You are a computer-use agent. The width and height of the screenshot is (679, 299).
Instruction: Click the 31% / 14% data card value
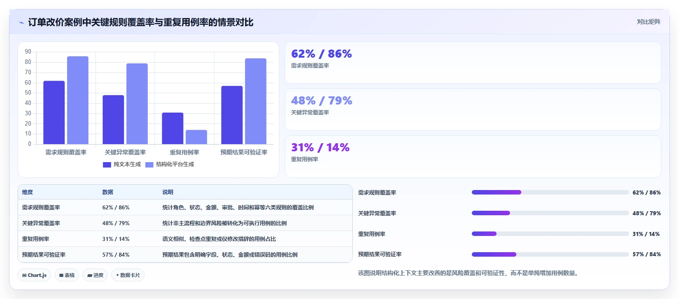[x=320, y=147]
